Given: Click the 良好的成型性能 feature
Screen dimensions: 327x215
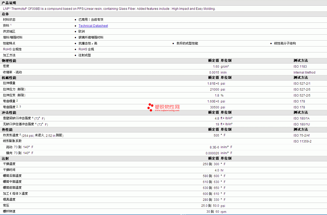Looking at the screenshot, I should [x=187, y=43].
